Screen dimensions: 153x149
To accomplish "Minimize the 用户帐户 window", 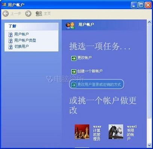I will coord(134,5).
